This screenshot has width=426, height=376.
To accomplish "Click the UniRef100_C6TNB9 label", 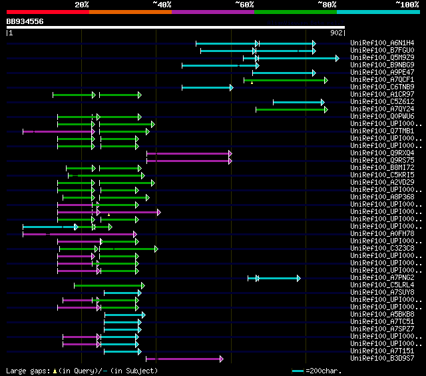I will 382,87.
